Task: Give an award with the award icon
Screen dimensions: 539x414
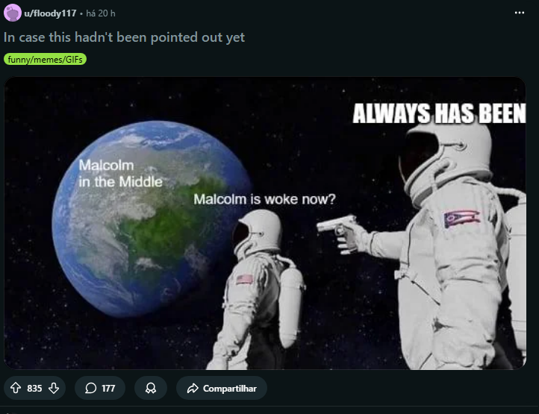Action: point(151,388)
